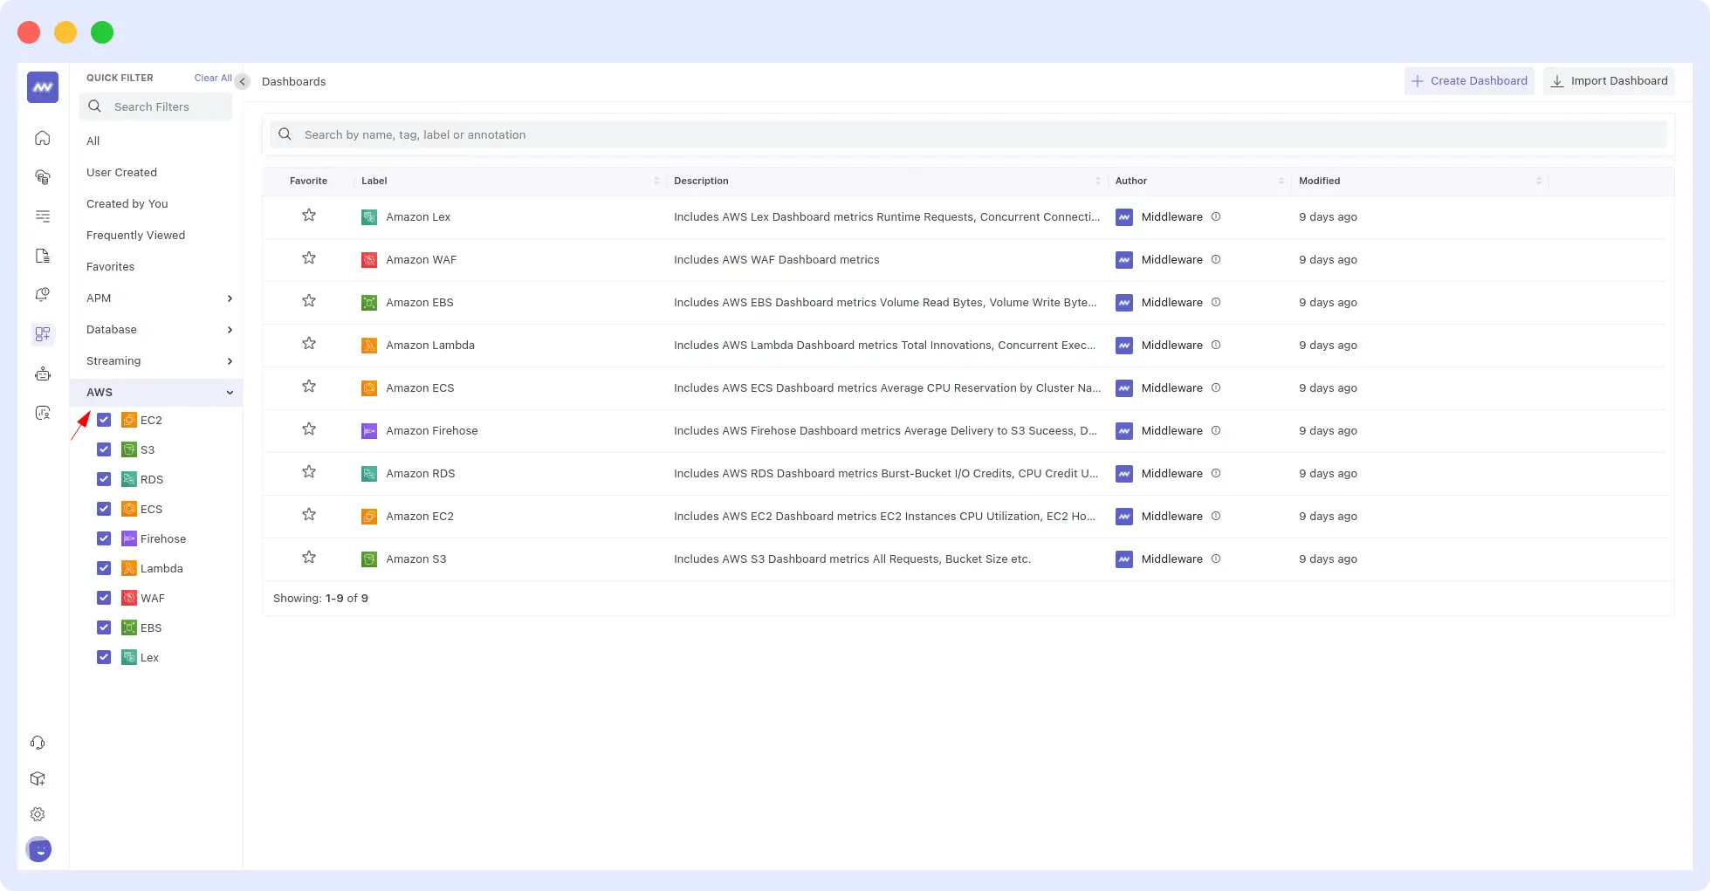Uncheck the Firehose filter checkbox
The width and height of the screenshot is (1710, 891).
104,538
